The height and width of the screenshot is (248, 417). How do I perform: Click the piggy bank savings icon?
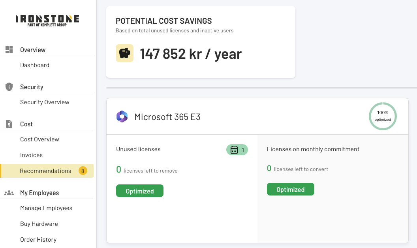[x=124, y=53]
